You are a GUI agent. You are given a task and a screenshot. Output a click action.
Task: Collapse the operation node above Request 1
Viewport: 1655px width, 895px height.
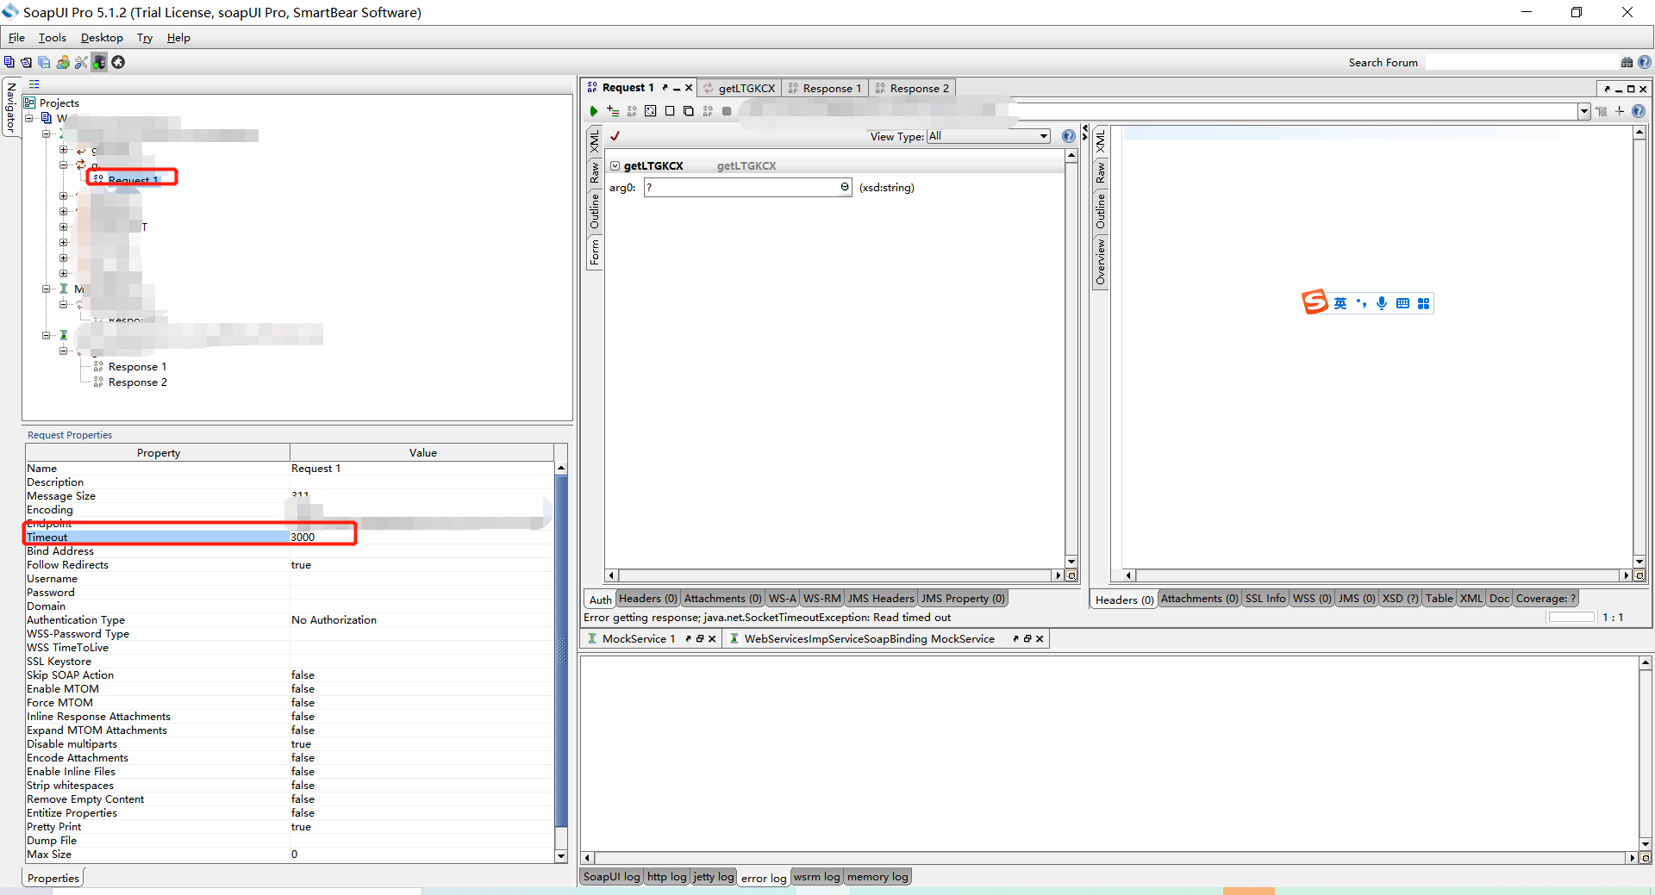point(63,165)
